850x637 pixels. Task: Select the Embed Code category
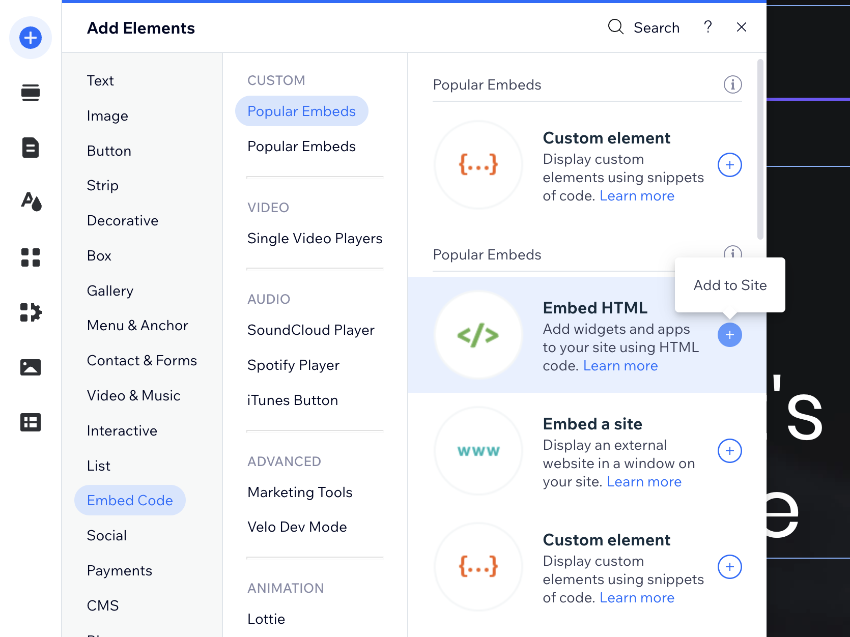coord(130,500)
